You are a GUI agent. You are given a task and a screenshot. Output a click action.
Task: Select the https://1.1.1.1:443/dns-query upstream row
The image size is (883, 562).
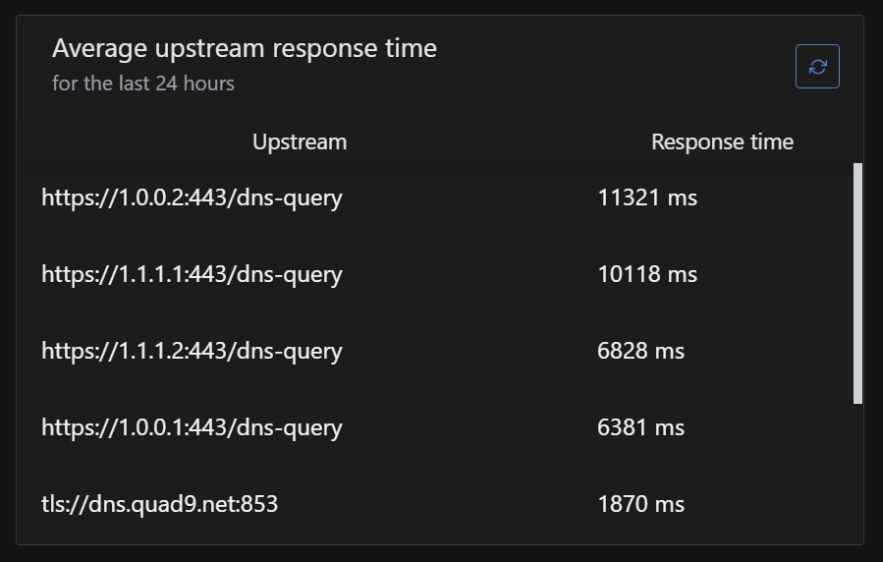tap(192, 274)
